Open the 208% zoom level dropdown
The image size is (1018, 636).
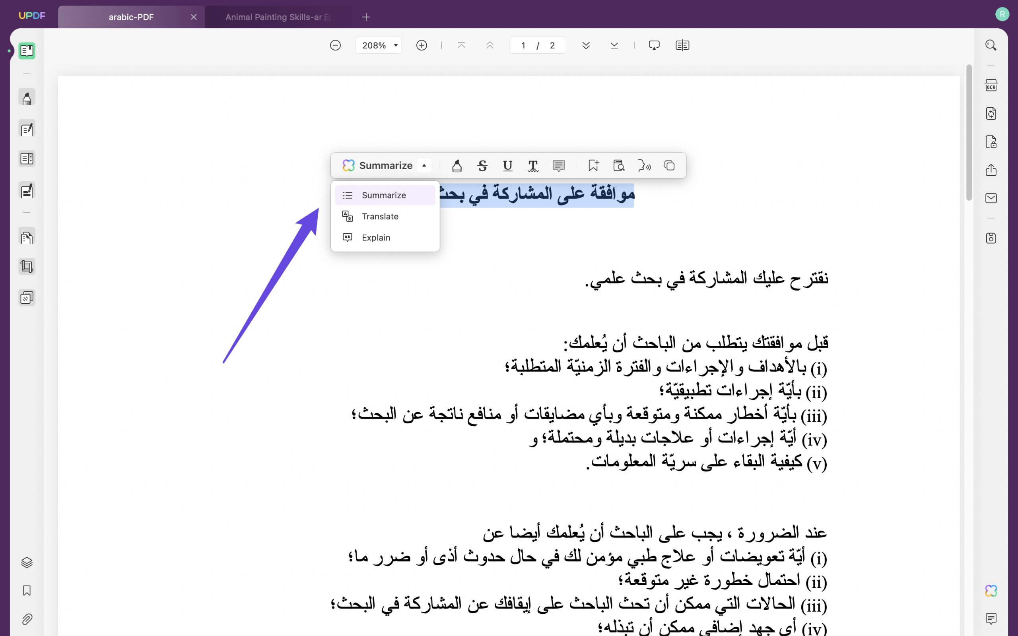pyautogui.click(x=379, y=45)
